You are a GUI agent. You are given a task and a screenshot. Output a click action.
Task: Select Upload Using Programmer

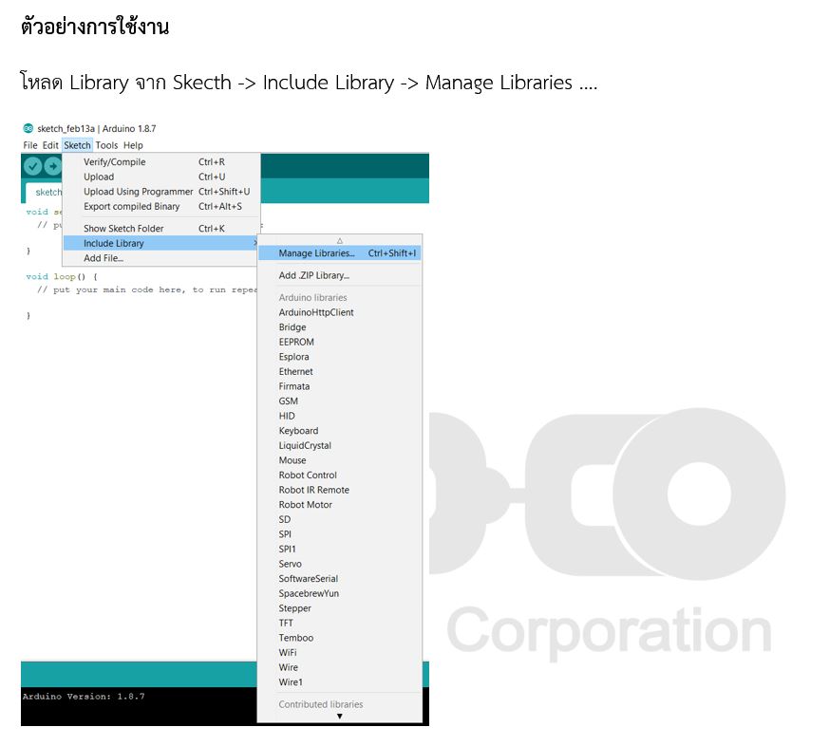tap(138, 192)
